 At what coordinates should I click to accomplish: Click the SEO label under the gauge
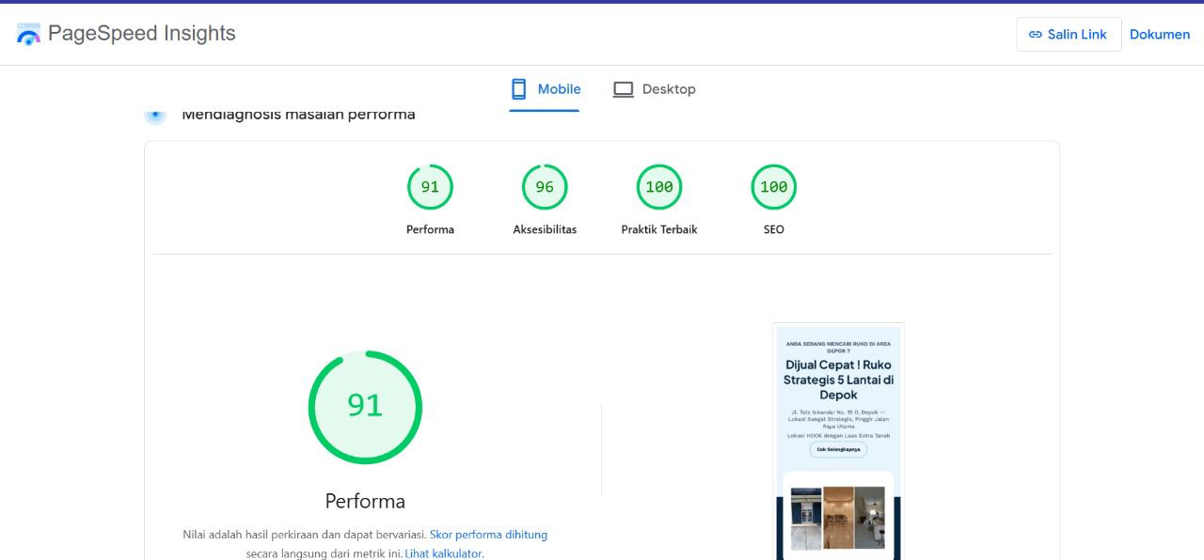coord(773,229)
